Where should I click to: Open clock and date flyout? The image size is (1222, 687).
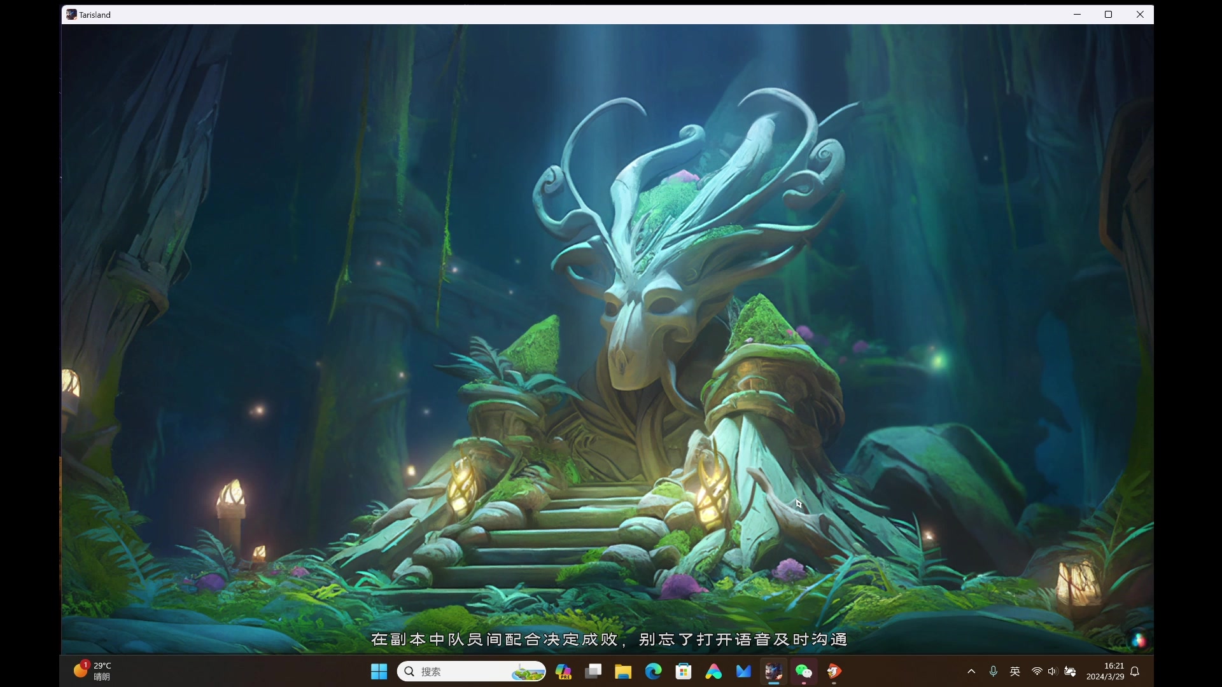tap(1106, 671)
